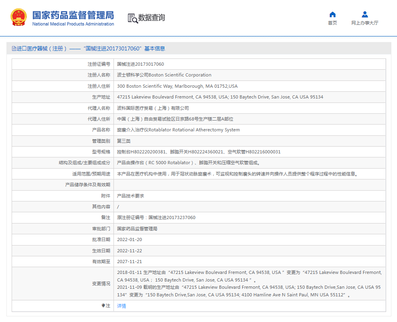Open the 网上办事大厅 text link
This screenshot has width=397, height=322.
point(365,23)
